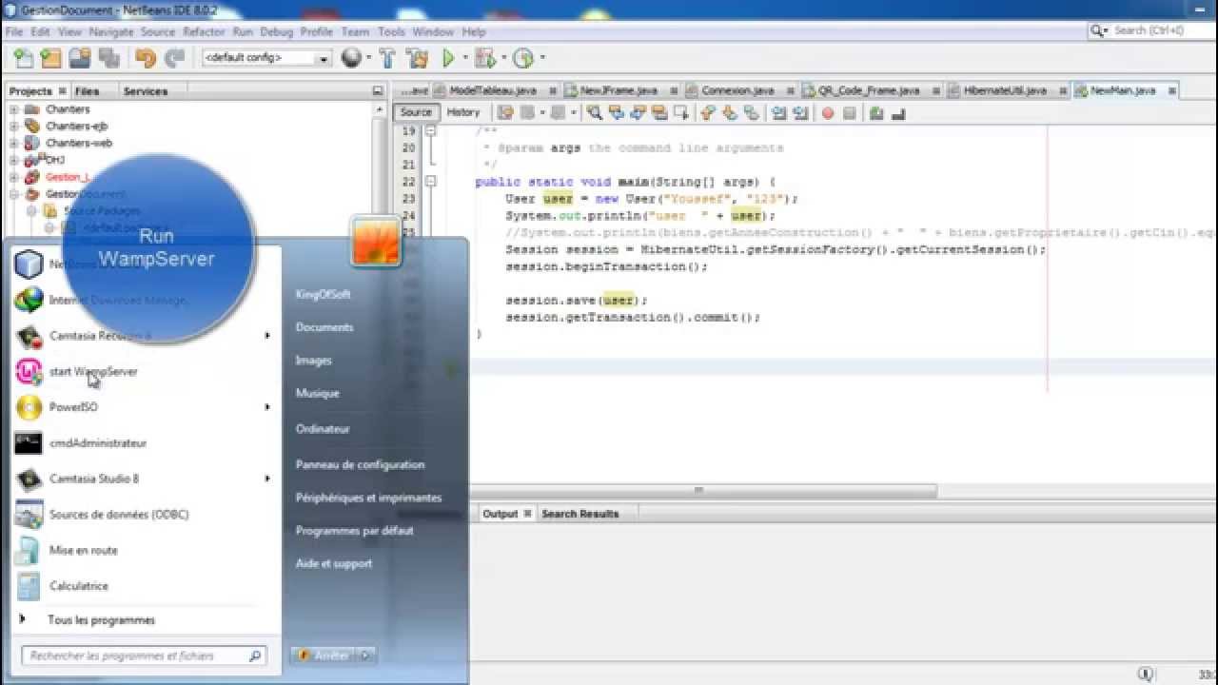Collapse the Javadoc comment fold
The image size is (1218, 685).
coord(430,131)
